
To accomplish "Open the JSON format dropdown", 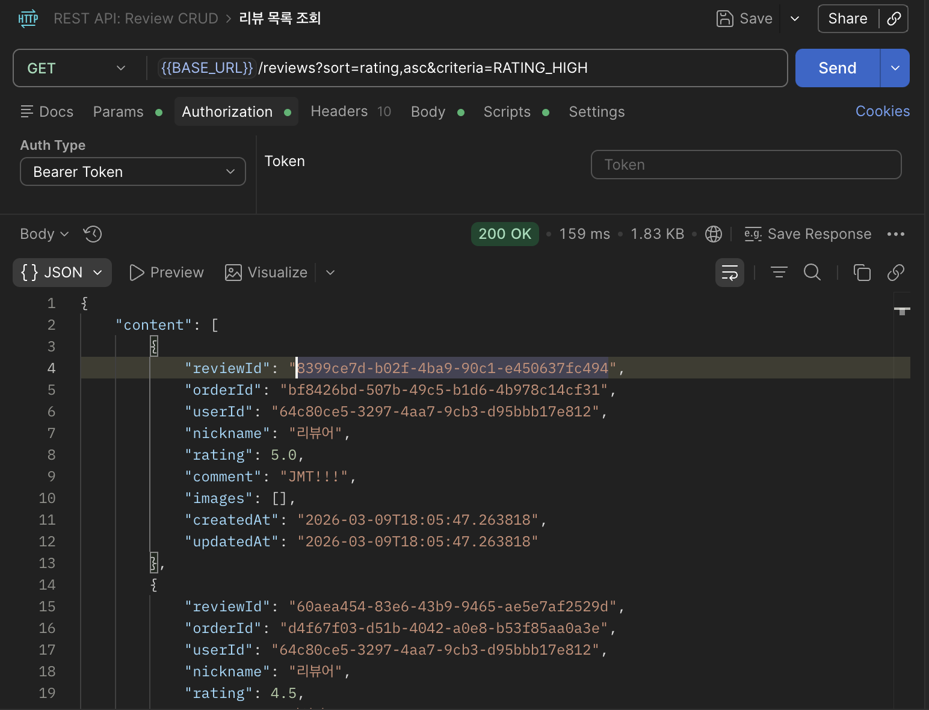I will click(x=62, y=273).
